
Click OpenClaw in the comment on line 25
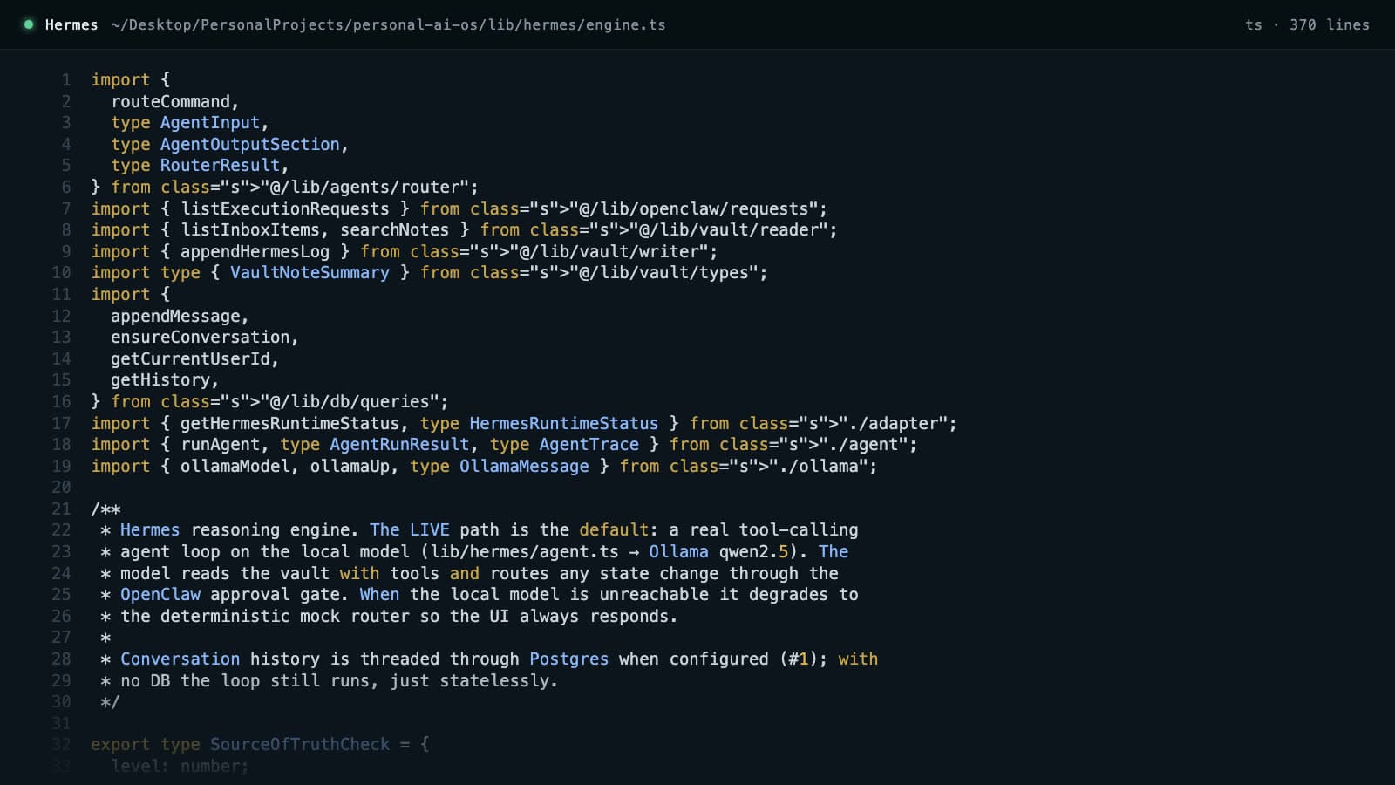[160, 594]
